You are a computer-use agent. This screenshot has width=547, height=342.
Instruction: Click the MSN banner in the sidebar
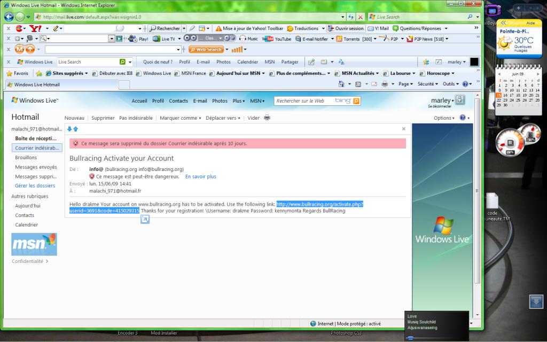coord(34,244)
